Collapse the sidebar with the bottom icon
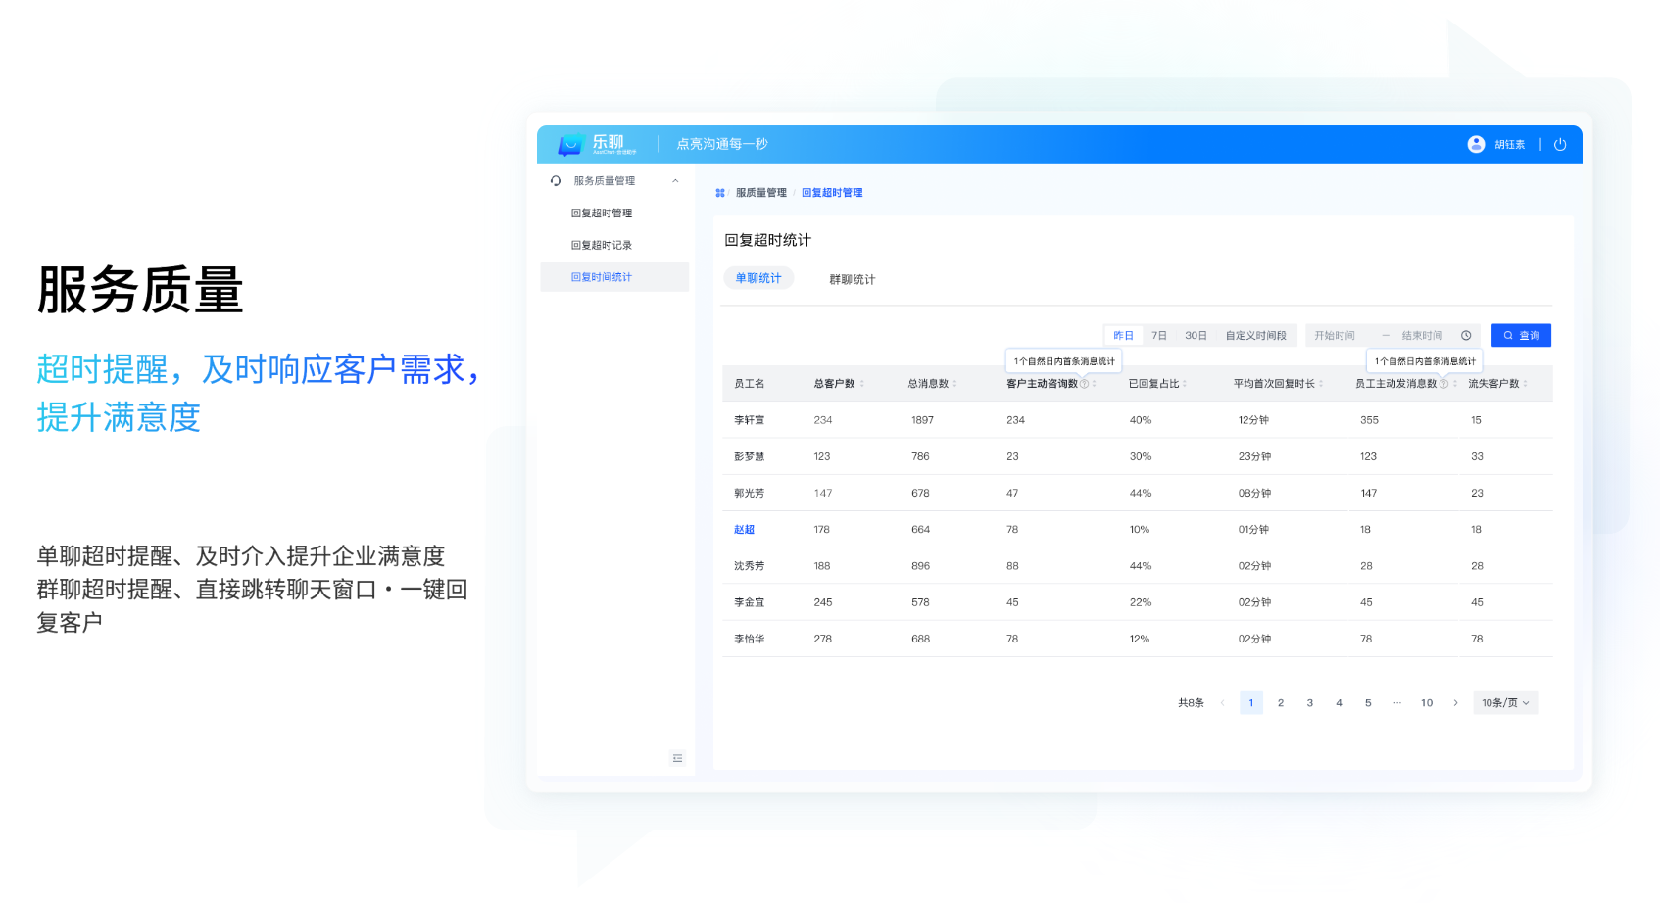Viewport: 1660px width, 903px height. [677, 758]
